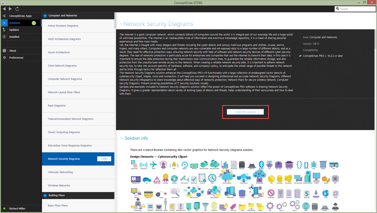Open Computer Network Diagrams solution
This screenshot has height=213, width=377.
78,79
